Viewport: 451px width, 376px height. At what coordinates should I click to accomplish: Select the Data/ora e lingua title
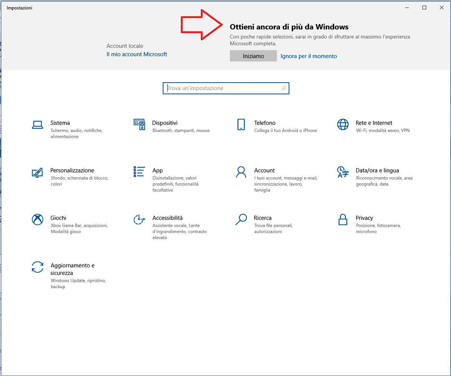point(377,170)
